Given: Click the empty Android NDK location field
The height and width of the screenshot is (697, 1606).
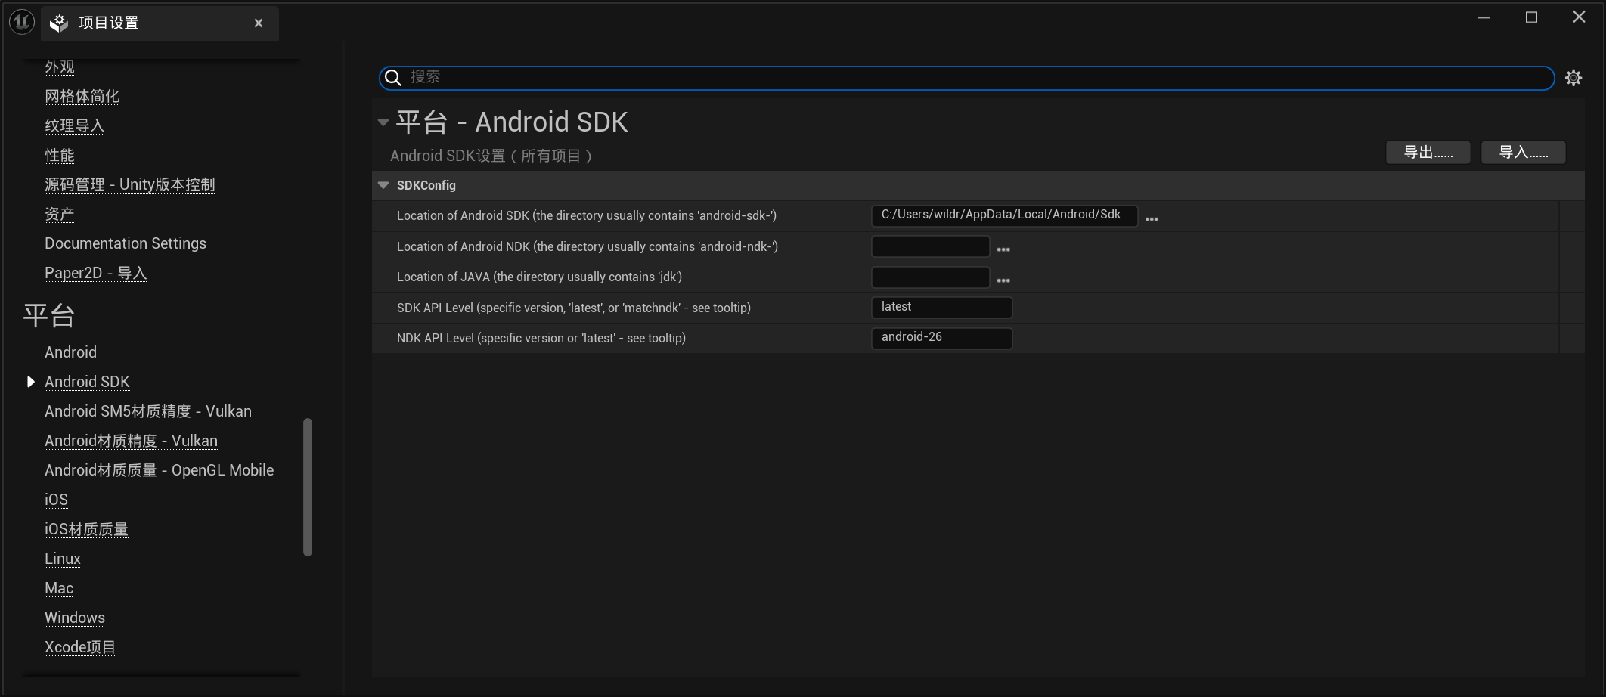Looking at the screenshot, I should coord(931,246).
